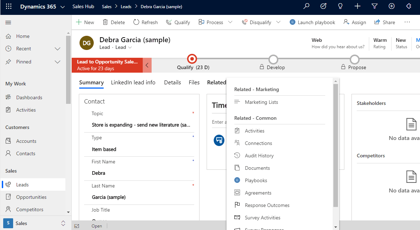Click Sales Hub app name
The height and width of the screenshot is (230, 420).
[x=83, y=6]
